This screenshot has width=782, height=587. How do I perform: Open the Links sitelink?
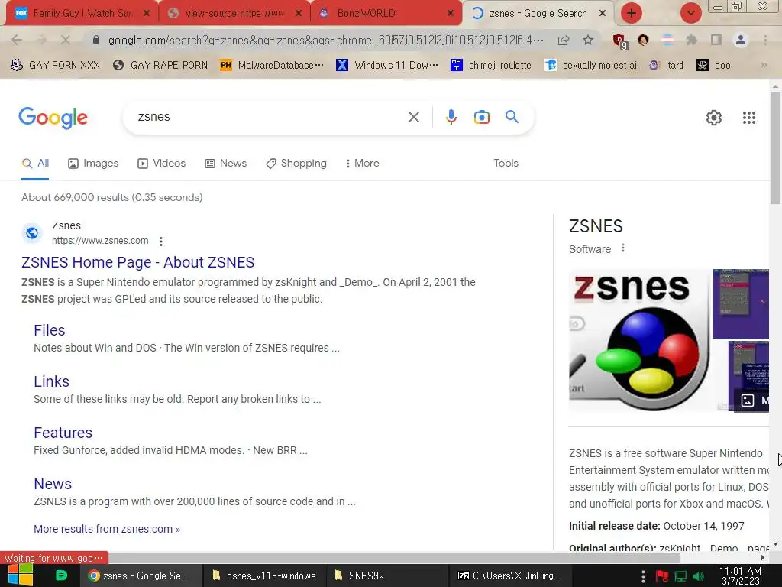(51, 381)
